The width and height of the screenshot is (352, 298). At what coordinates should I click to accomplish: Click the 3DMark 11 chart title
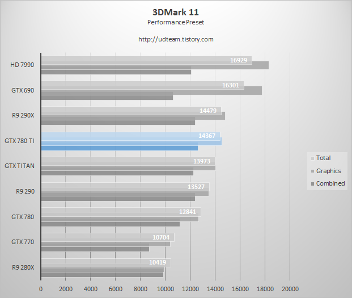point(176,12)
